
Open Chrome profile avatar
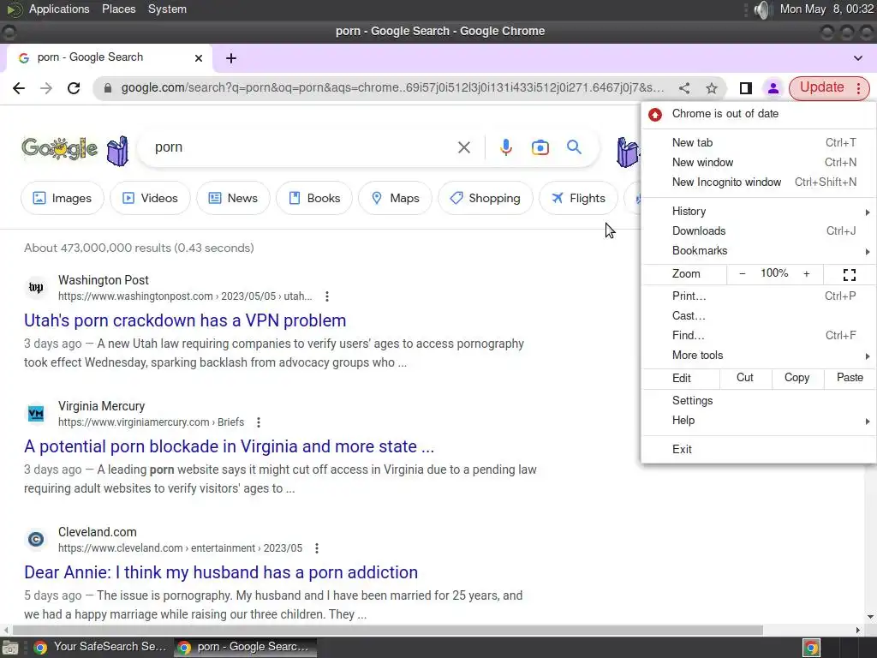pos(773,88)
